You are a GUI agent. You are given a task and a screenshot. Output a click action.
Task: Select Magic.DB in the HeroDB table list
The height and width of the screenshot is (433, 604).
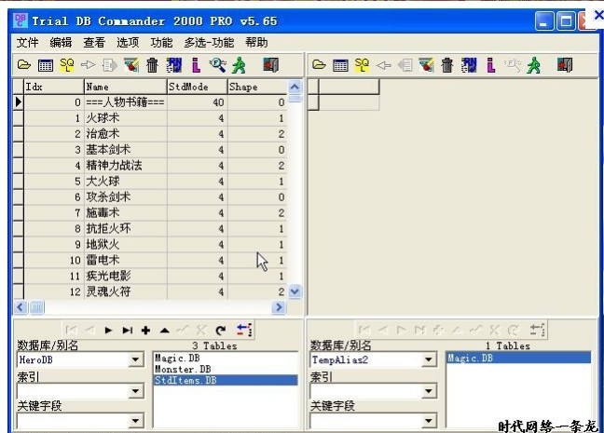click(226, 358)
